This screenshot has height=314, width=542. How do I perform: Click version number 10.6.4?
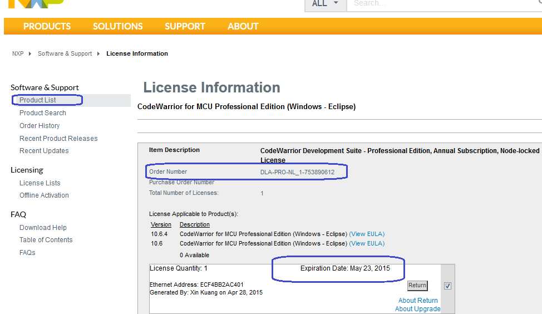click(x=159, y=234)
